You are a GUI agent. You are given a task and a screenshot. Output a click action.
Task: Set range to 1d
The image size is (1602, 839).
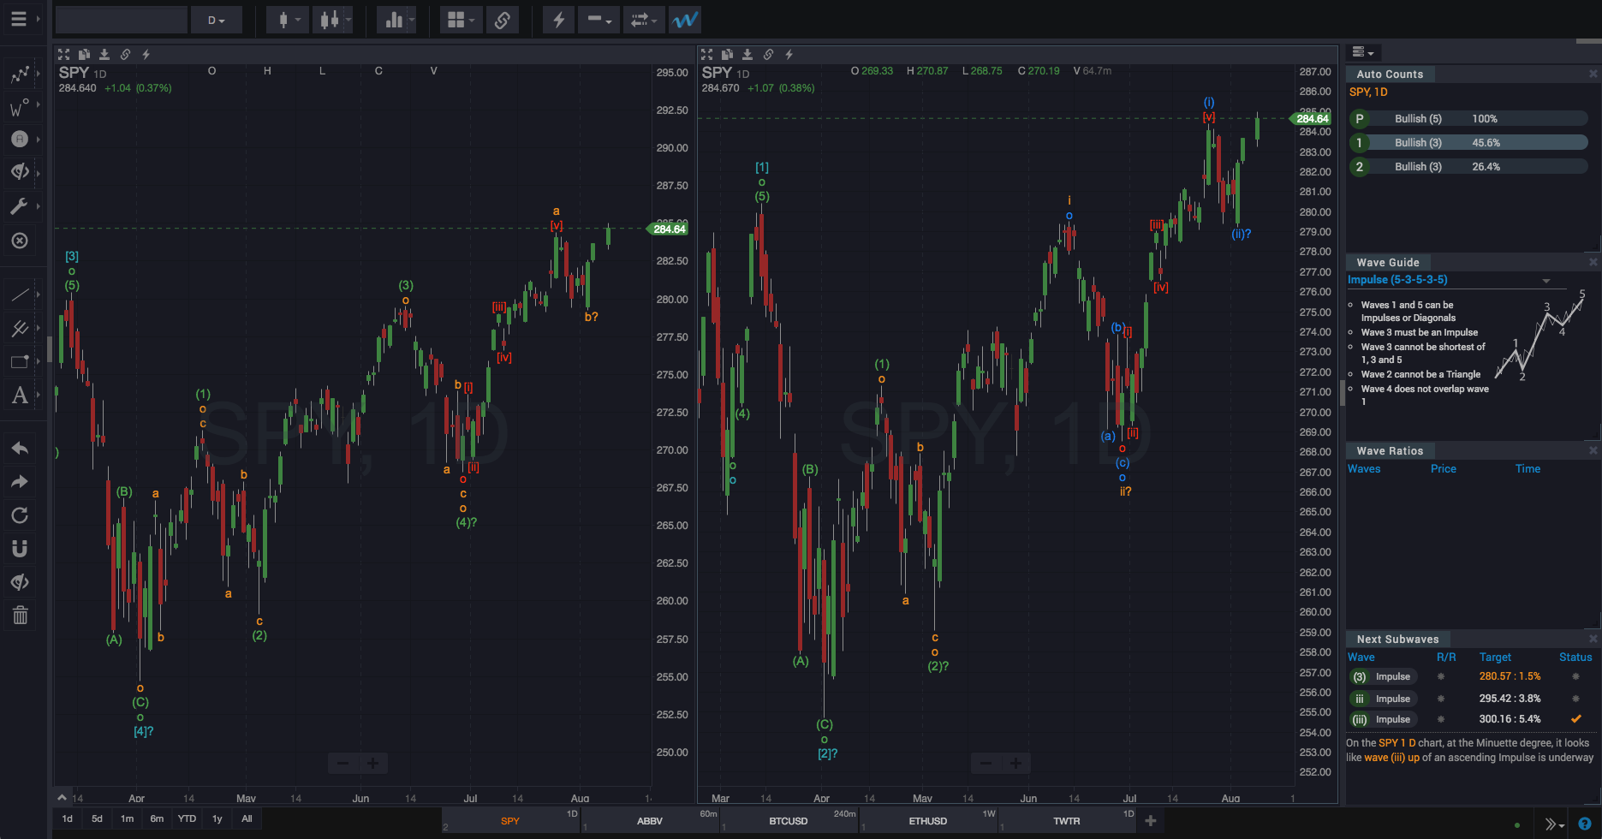pyautogui.click(x=68, y=818)
